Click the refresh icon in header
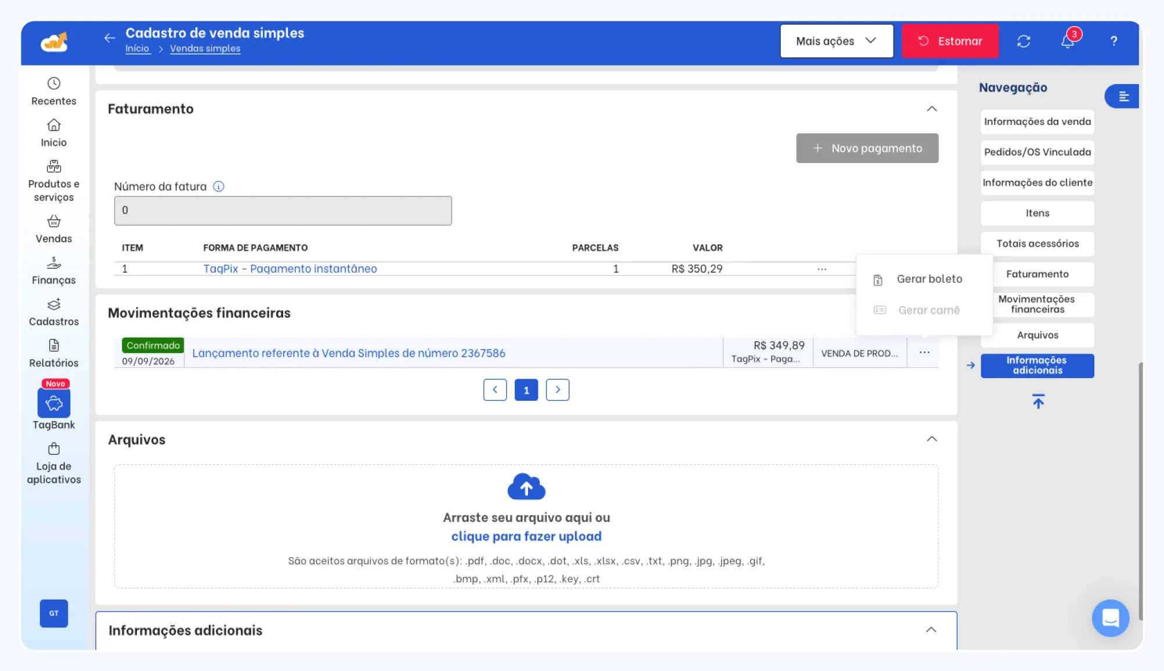1164x671 pixels. tap(1024, 41)
